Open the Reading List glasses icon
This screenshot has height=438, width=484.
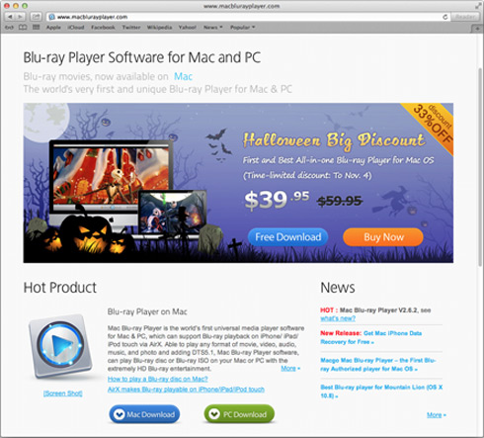pos(9,28)
